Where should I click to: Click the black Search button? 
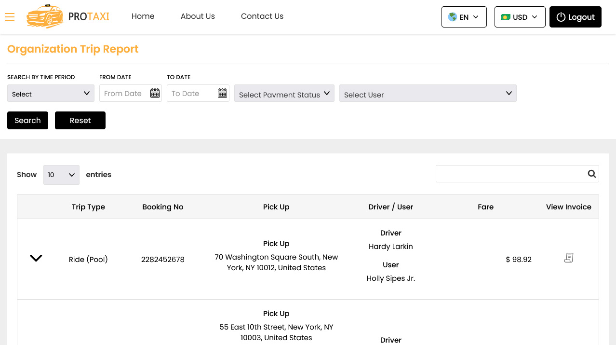(27, 120)
